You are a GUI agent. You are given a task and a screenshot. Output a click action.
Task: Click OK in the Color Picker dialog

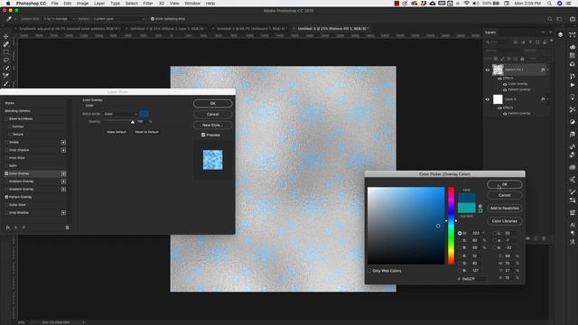[x=504, y=184]
